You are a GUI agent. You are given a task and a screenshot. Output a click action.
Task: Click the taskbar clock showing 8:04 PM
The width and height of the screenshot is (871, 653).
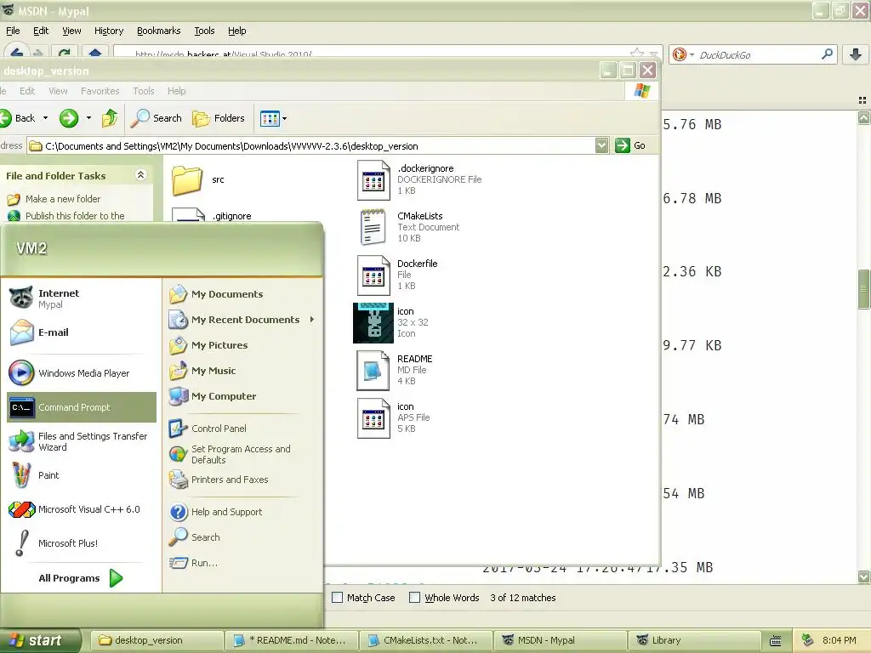pyautogui.click(x=840, y=640)
